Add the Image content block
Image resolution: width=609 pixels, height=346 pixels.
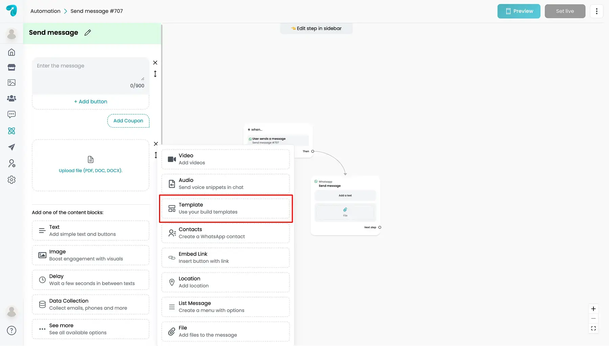point(91,255)
